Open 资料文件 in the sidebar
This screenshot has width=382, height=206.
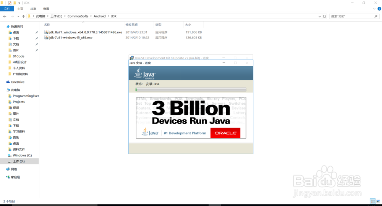point(19,149)
